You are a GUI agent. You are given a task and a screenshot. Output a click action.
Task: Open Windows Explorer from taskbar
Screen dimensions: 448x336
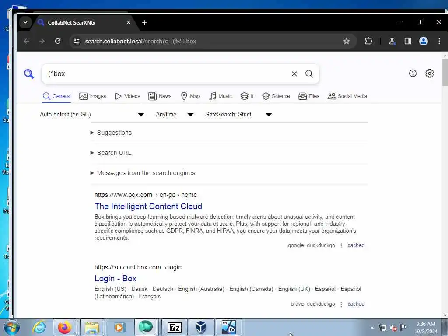[92, 327]
